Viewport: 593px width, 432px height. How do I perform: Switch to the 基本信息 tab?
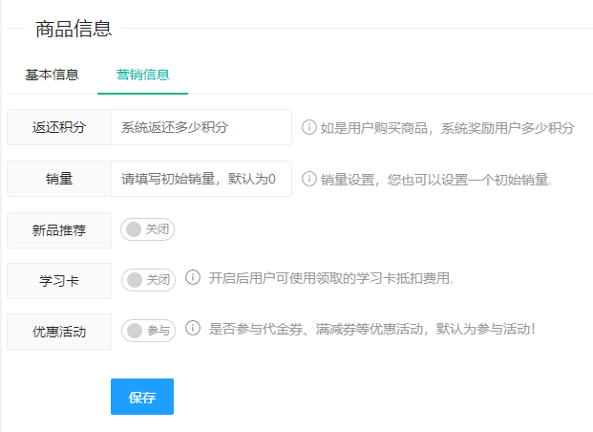(52, 75)
